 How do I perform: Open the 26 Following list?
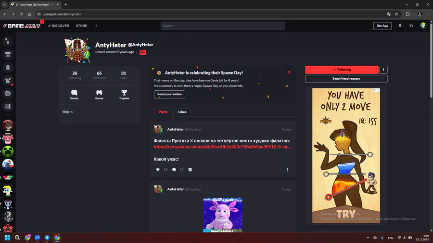click(75, 75)
